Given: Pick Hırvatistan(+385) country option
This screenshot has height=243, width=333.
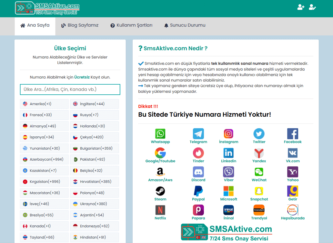Looking at the screenshot, I should [94, 182].
